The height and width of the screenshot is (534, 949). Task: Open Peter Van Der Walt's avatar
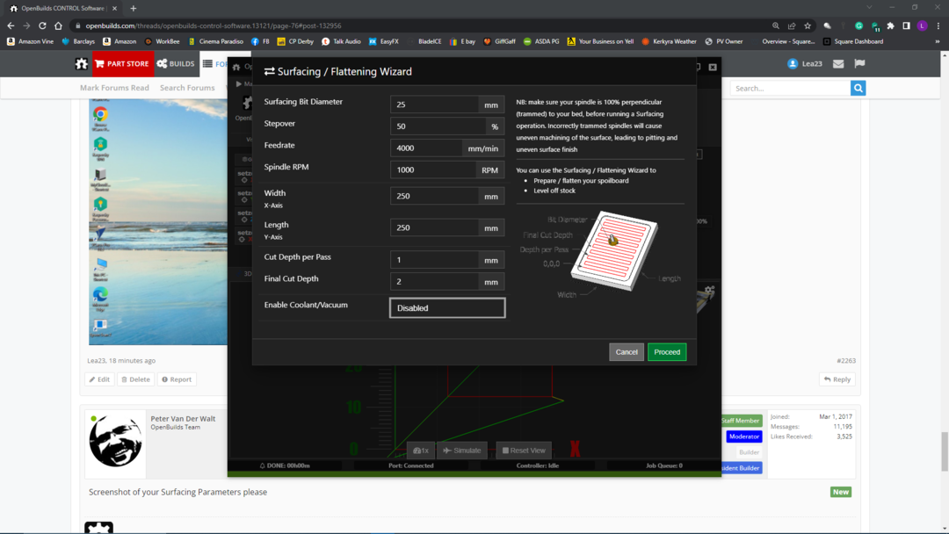tap(115, 440)
